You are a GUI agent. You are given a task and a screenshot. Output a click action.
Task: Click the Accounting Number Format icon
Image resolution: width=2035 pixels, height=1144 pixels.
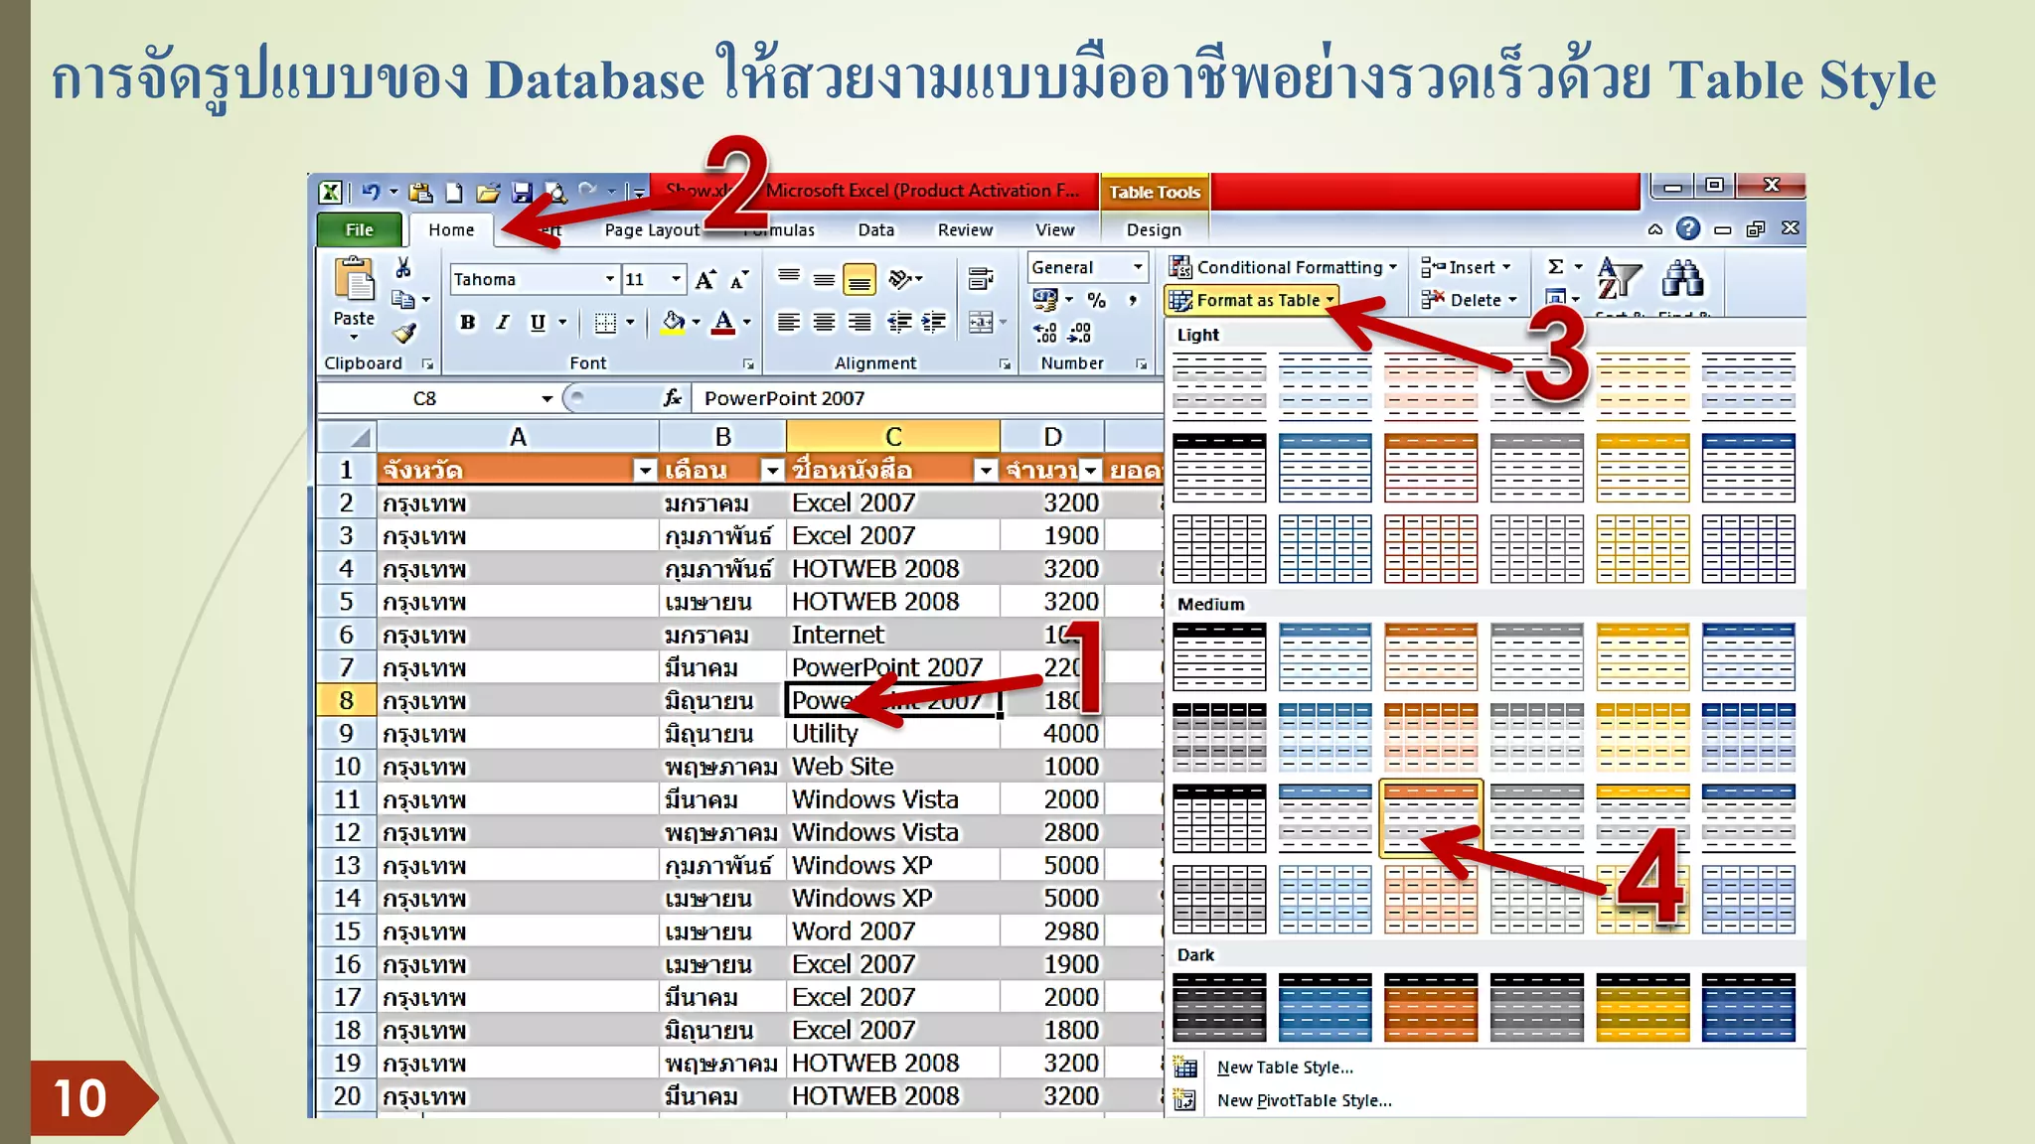click(1045, 299)
